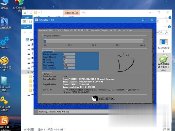
Task: Select the 双击安装系统(备用).exe file
Action: (x=164, y=62)
